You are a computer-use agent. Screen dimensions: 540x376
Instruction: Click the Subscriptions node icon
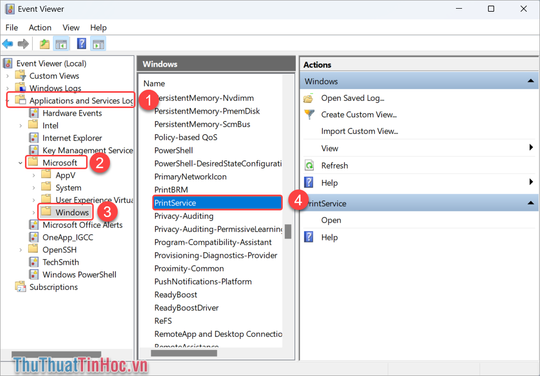point(21,287)
